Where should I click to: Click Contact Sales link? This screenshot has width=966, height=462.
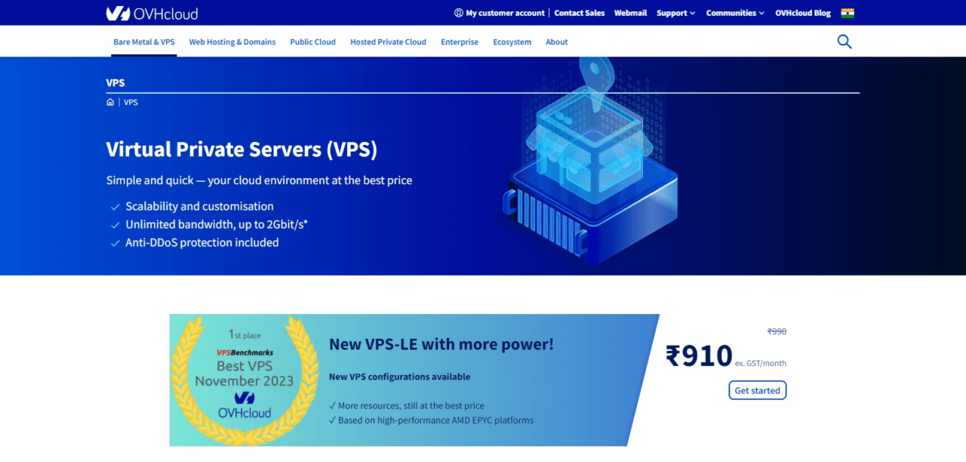(580, 13)
